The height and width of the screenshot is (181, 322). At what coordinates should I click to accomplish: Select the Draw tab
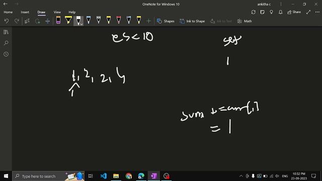[41, 12]
